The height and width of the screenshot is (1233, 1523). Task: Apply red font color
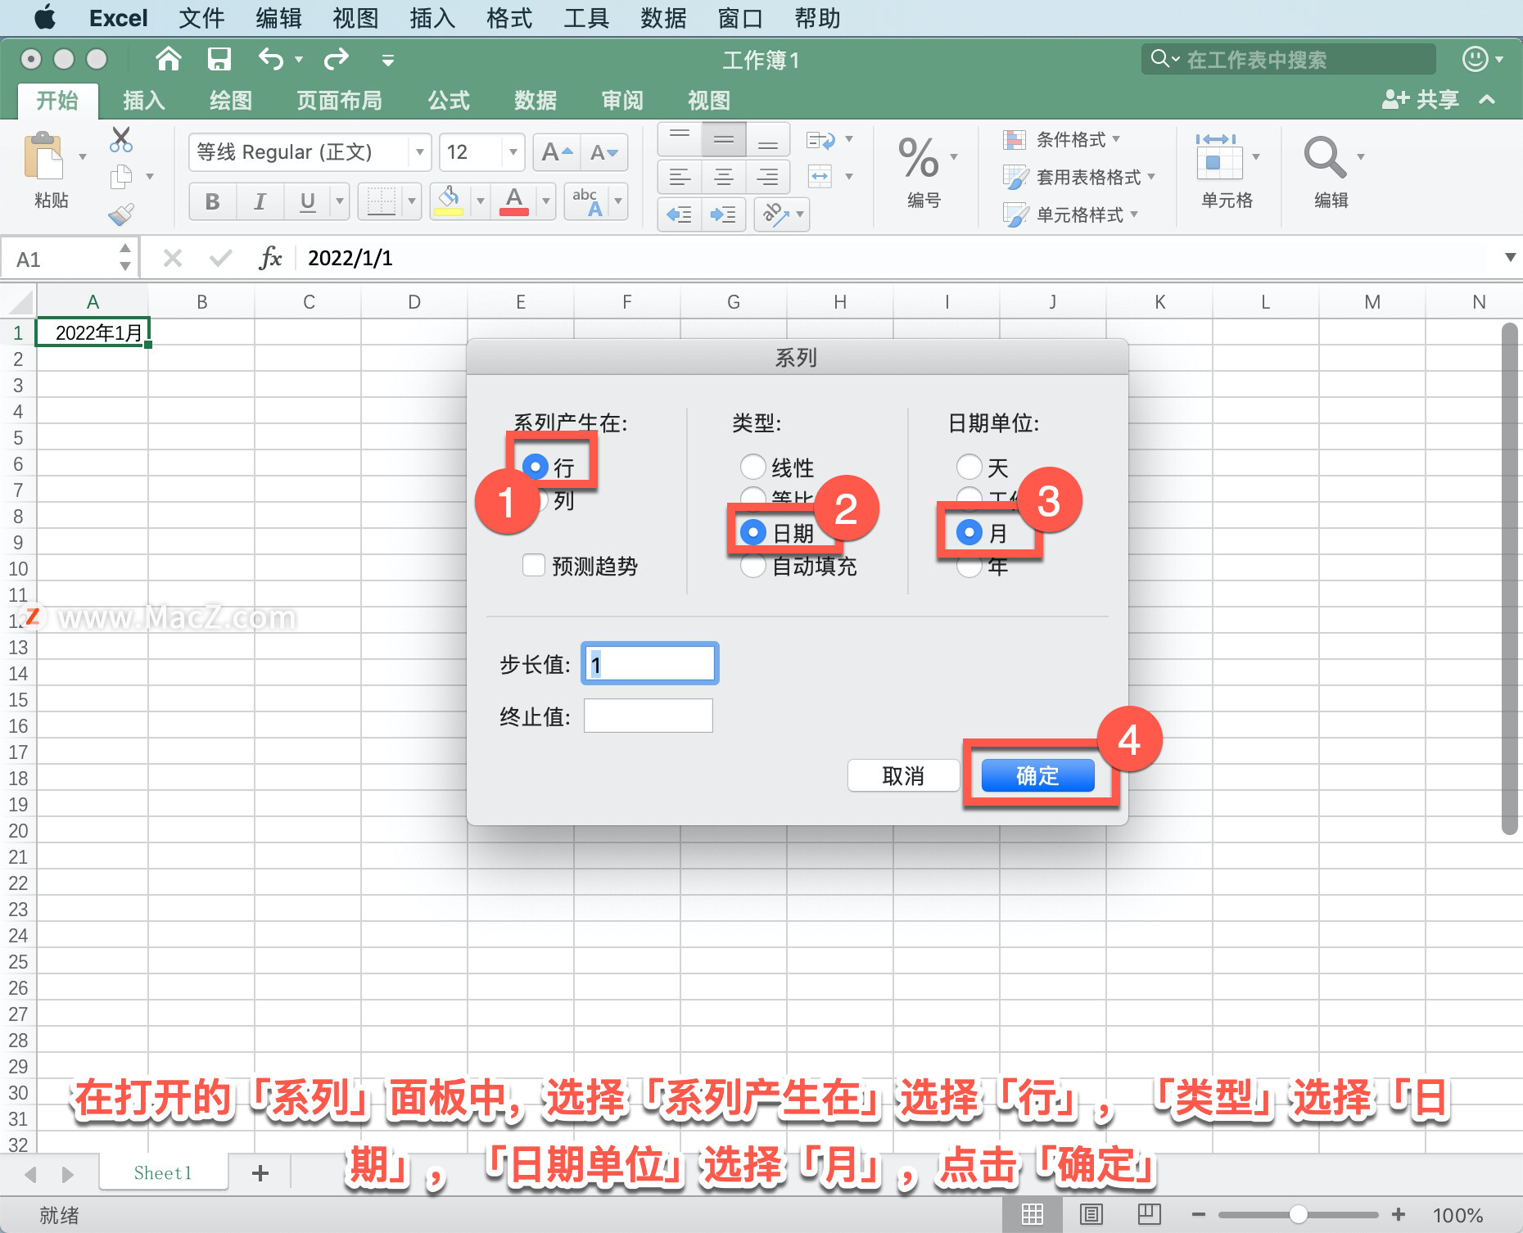click(513, 201)
